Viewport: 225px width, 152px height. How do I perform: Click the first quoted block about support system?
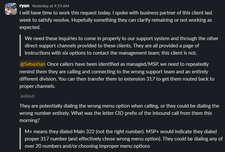coord(121,46)
